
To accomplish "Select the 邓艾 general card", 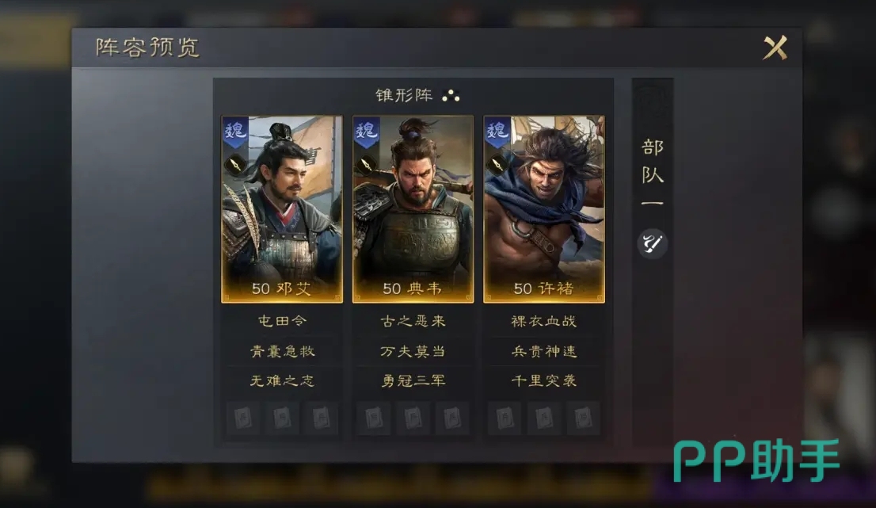I will click(x=282, y=209).
